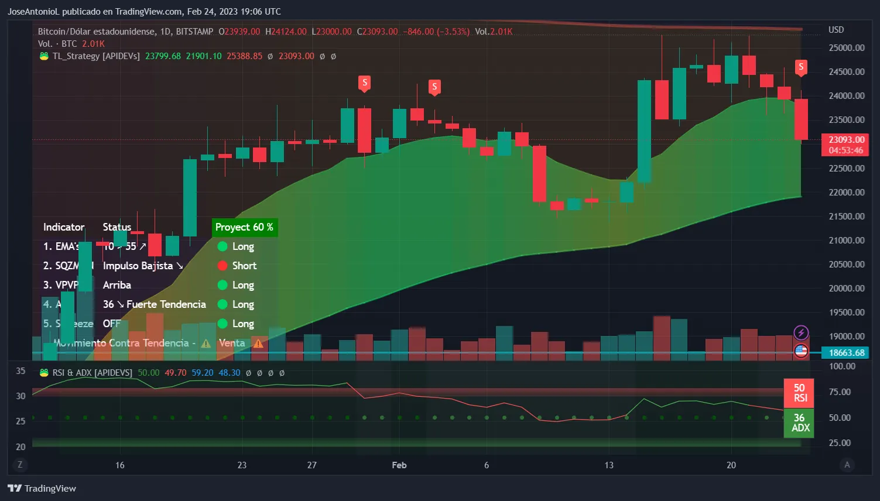Click the teal 18663.68 level label
880x501 pixels.
(845, 352)
